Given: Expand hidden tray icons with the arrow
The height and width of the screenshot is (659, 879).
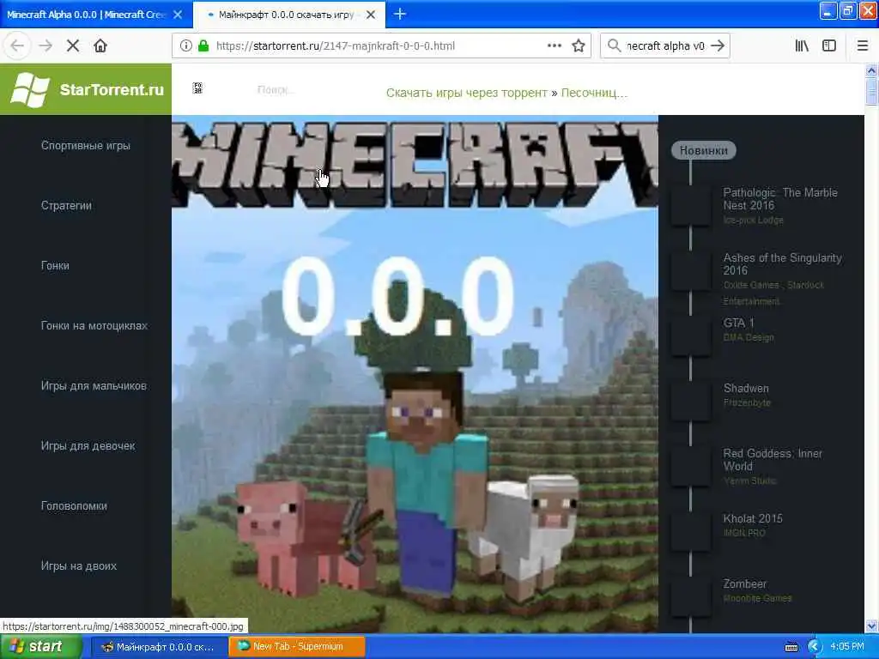Looking at the screenshot, I should [x=815, y=647].
